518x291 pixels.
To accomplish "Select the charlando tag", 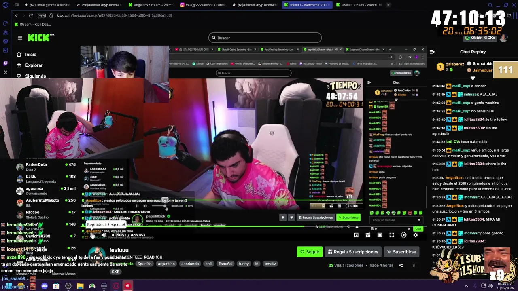I will coord(190,264).
